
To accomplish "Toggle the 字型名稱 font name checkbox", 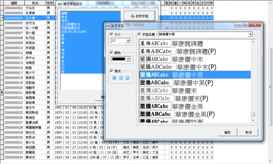I will pos(139,34).
